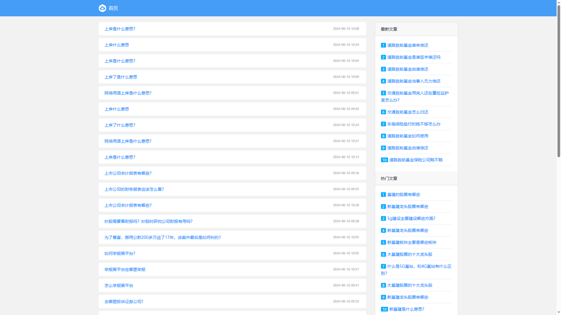
Task: Open latest article 2 道路救助基金是谁签字谁还吗
Action: click(x=414, y=57)
